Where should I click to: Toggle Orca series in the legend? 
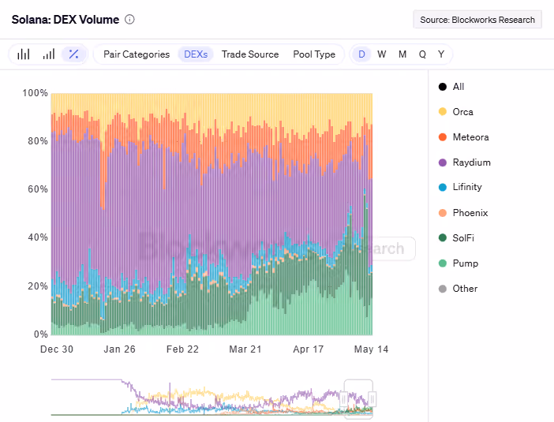pos(456,111)
